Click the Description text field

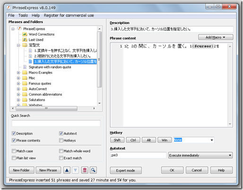click(x=172, y=29)
